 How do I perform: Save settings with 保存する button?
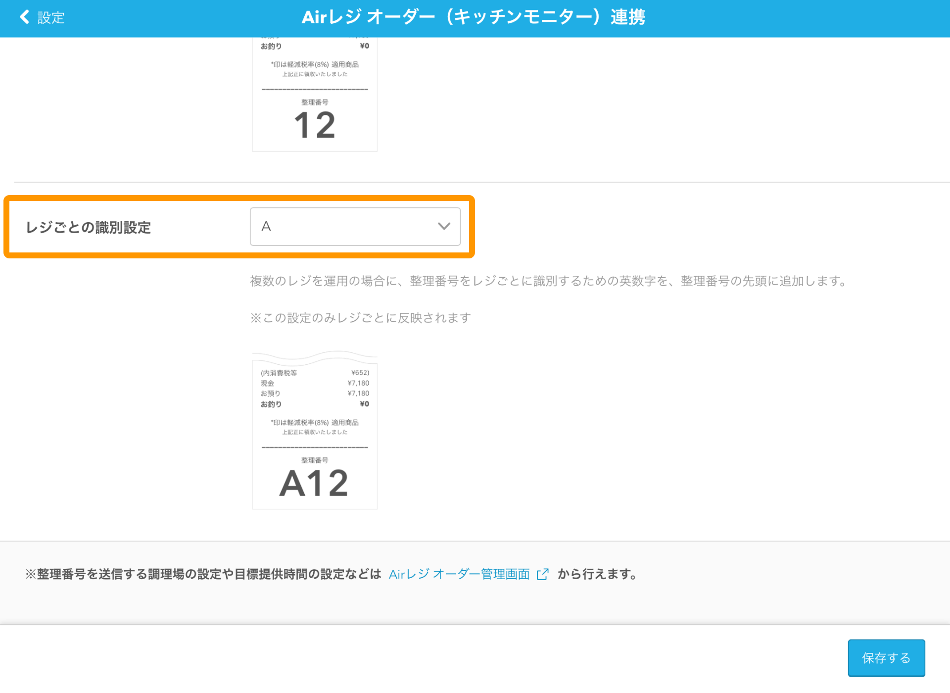[x=886, y=658]
